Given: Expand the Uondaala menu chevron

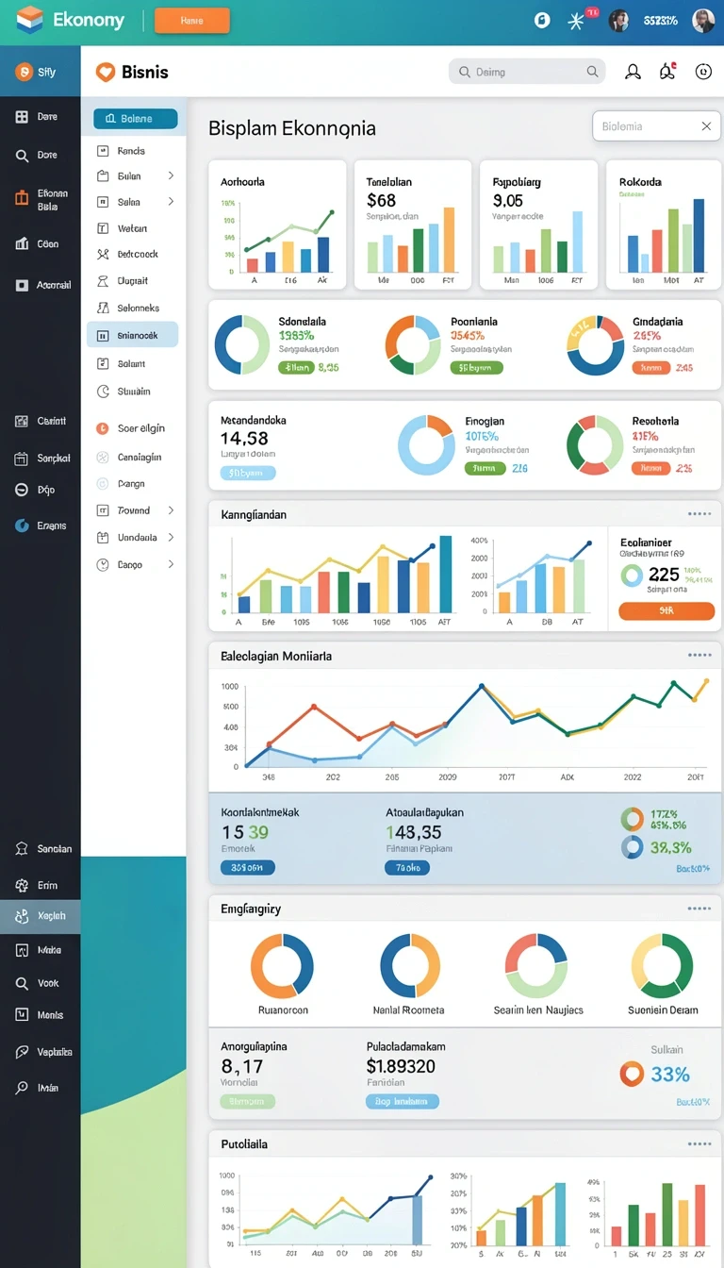Looking at the screenshot, I should (x=171, y=537).
